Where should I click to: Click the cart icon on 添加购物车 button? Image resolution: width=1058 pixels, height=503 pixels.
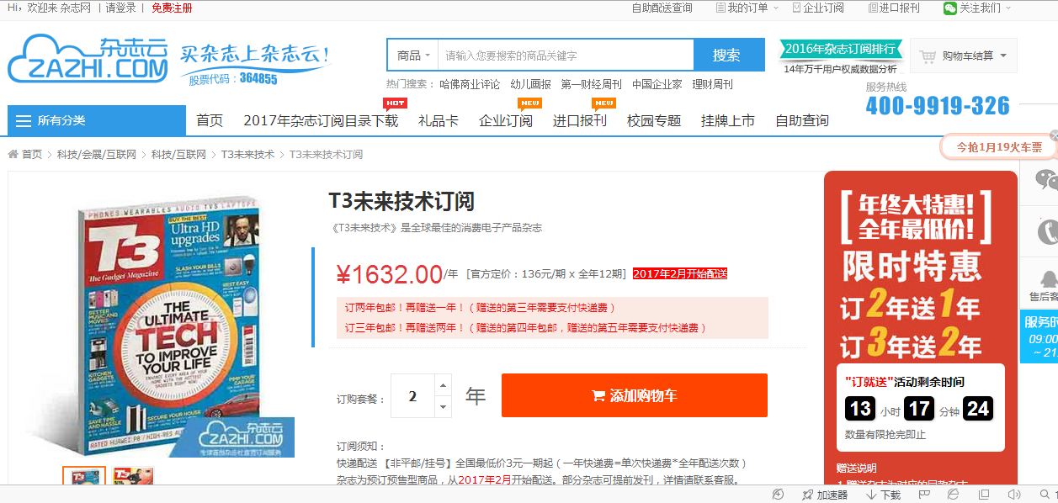tap(598, 396)
